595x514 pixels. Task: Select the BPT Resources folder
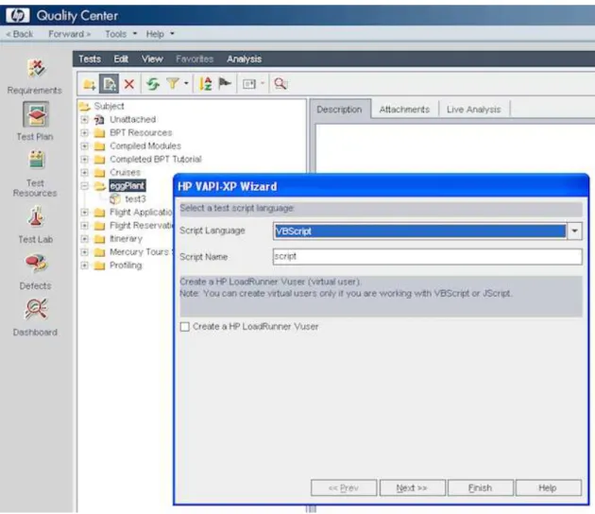pyautogui.click(x=141, y=133)
